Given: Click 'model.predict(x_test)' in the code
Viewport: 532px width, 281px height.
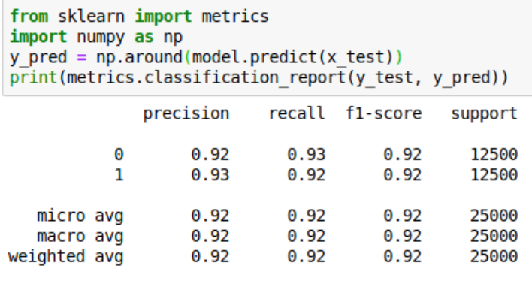Looking at the screenshot, I should [293, 58].
